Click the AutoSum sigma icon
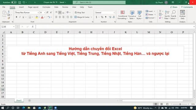 (160, 11)
